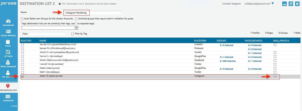Minimize the Jarvee window

(x=285, y=4)
